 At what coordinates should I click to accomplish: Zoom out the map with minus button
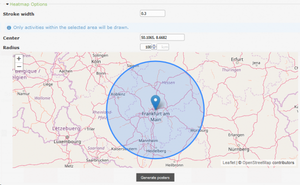[x=19, y=66]
